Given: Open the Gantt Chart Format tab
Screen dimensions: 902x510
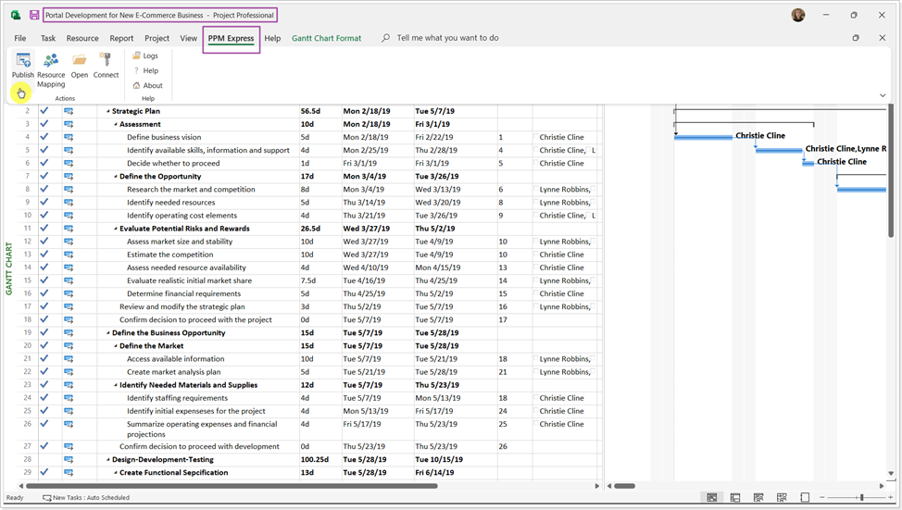Looking at the screenshot, I should point(326,38).
